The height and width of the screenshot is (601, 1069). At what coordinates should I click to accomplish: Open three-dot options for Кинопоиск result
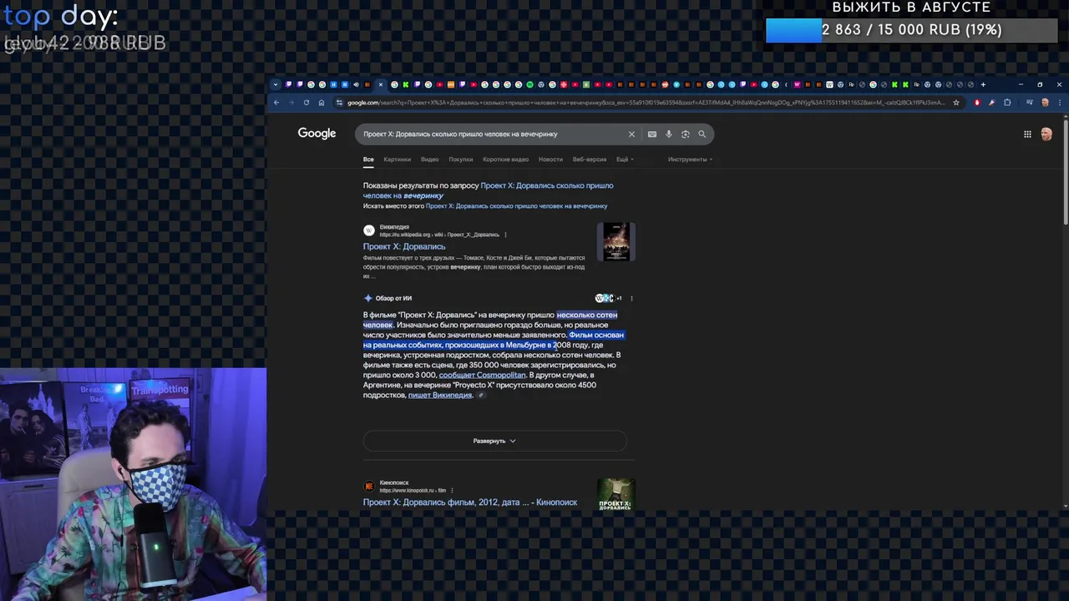(452, 491)
